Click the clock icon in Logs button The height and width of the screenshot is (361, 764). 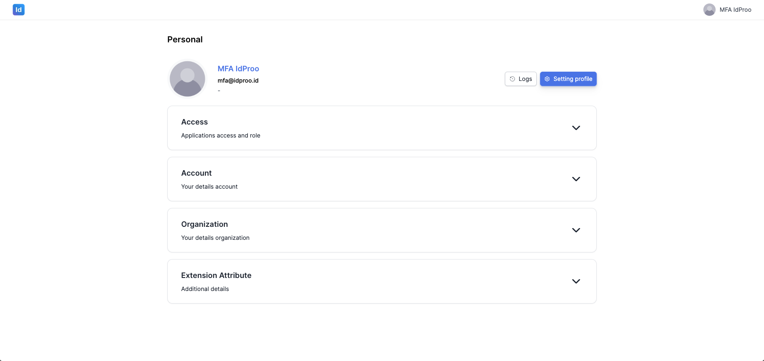pyautogui.click(x=512, y=79)
